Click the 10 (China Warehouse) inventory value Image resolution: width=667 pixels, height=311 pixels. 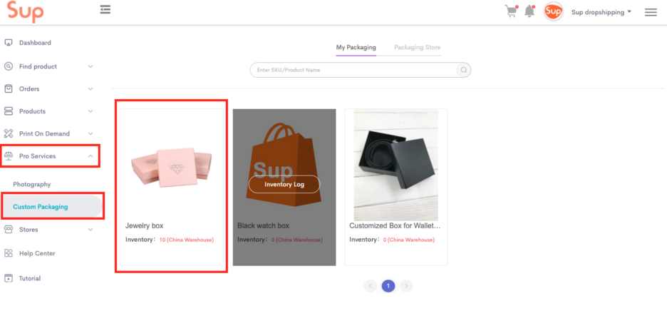point(186,240)
